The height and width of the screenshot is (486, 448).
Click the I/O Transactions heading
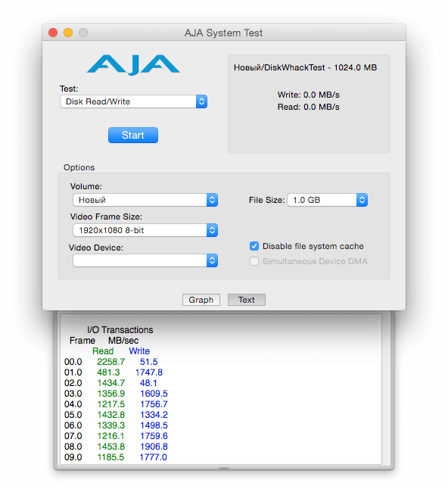120,330
